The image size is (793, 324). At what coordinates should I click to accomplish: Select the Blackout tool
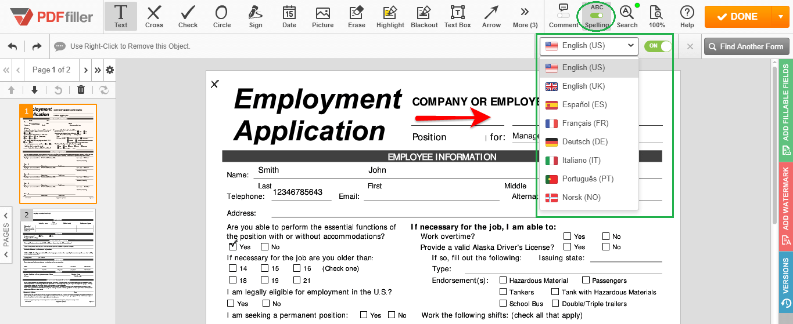point(424,16)
